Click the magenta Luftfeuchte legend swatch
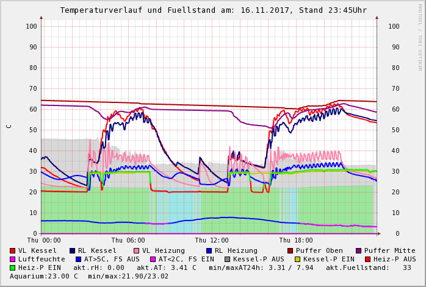 pos(13,259)
